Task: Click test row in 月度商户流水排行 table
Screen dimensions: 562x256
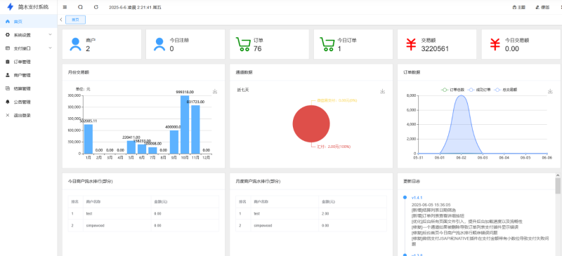Action: tap(311, 214)
